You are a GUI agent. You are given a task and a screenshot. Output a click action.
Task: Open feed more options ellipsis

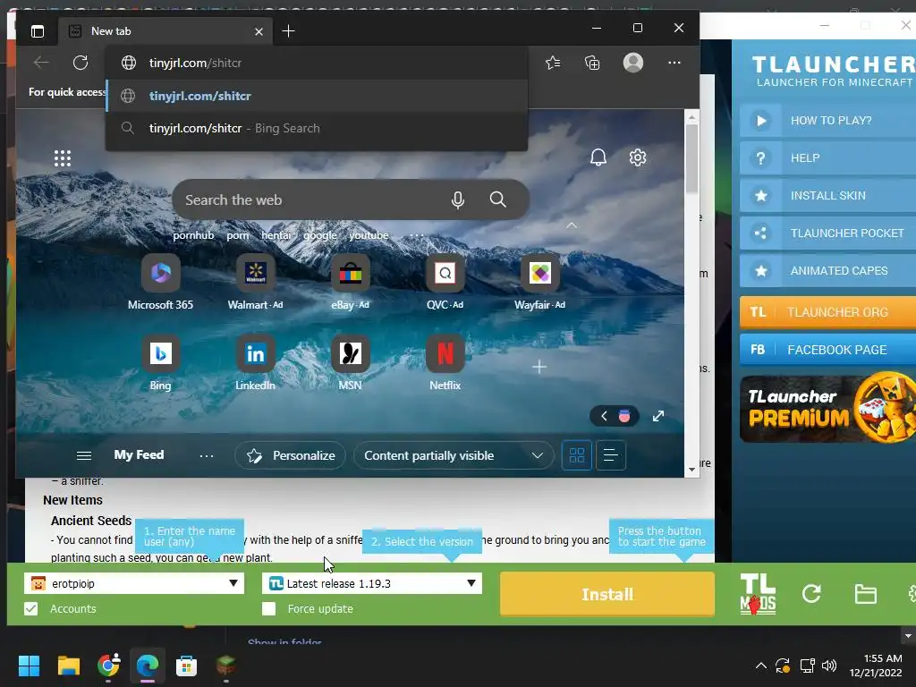pos(207,455)
